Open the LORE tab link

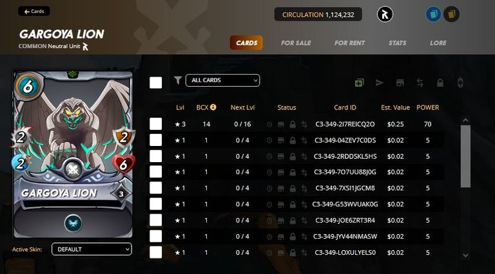438,43
